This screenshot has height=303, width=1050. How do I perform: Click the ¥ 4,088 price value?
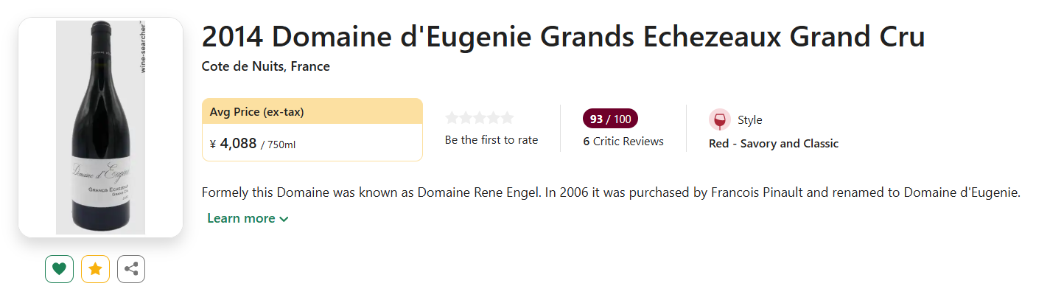click(x=233, y=144)
